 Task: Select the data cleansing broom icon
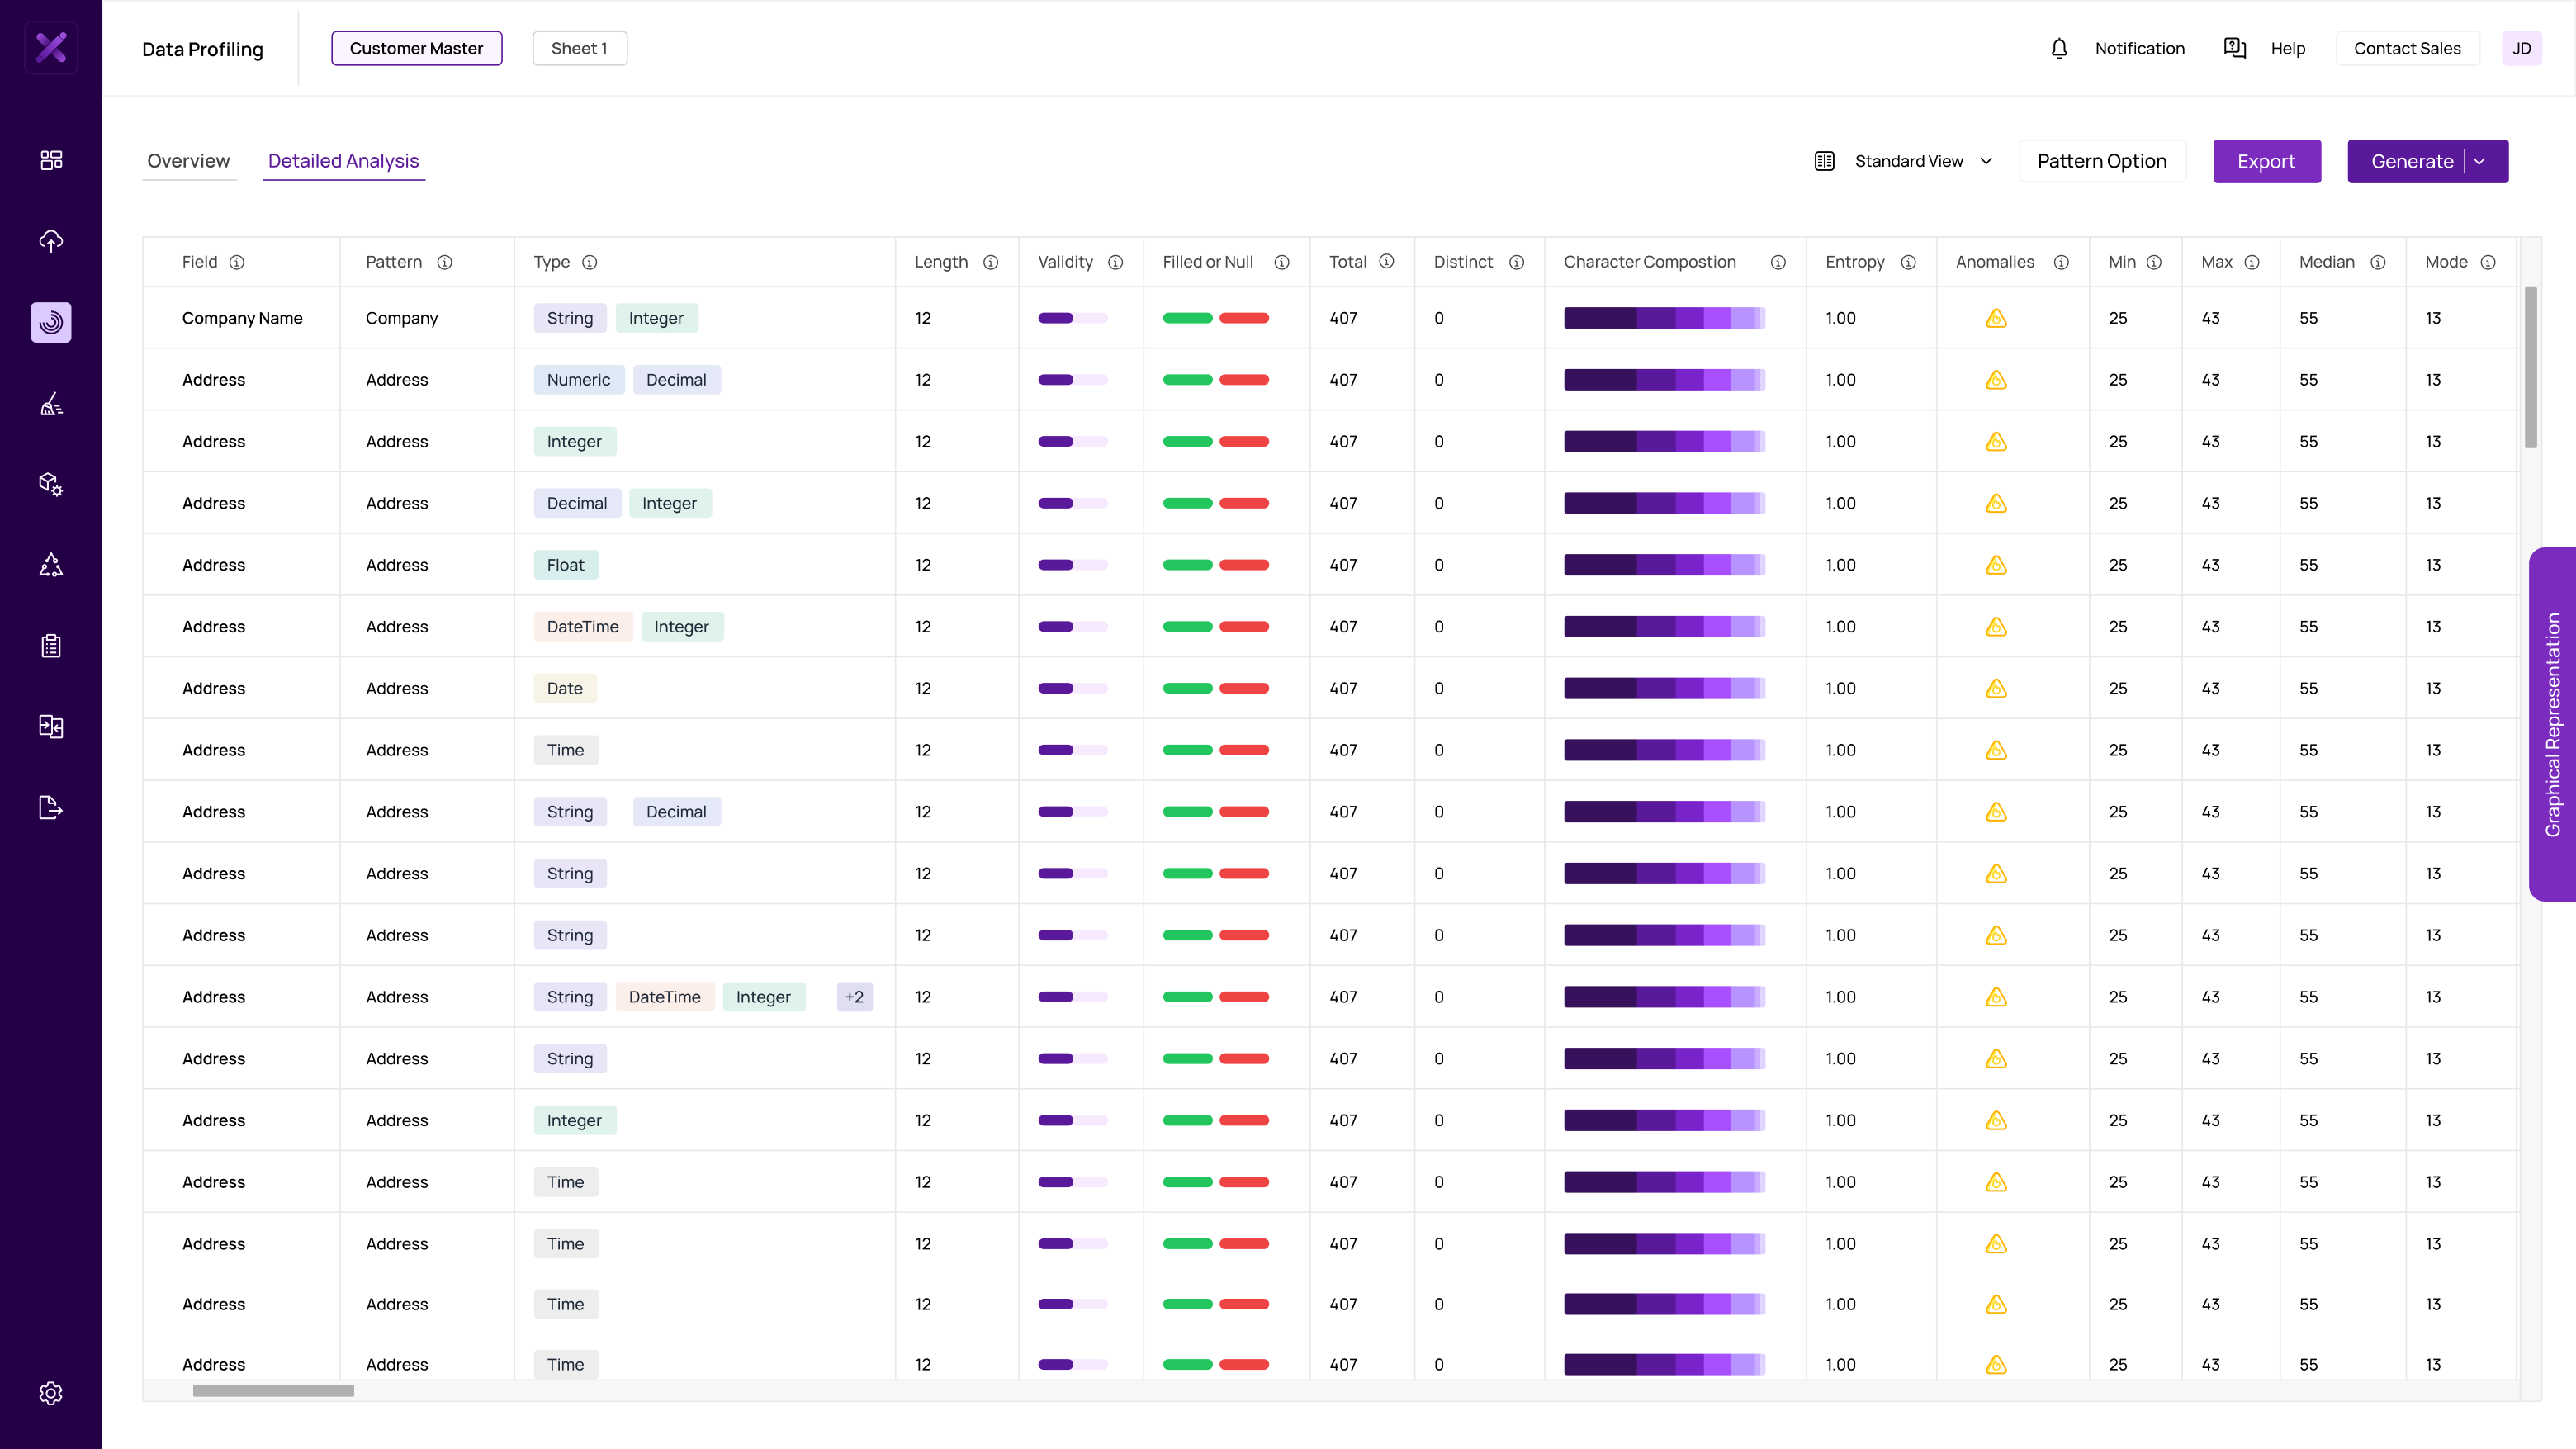51,403
